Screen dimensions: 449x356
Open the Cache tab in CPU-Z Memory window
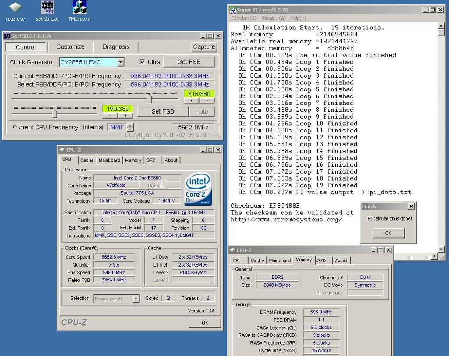[257, 260]
